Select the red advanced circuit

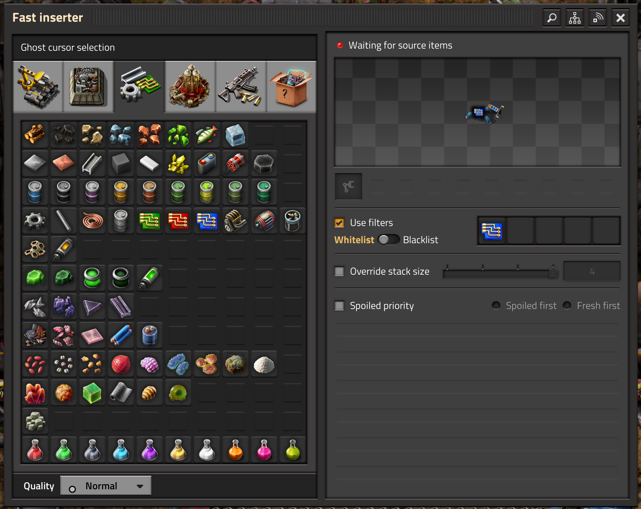pyautogui.click(x=178, y=221)
